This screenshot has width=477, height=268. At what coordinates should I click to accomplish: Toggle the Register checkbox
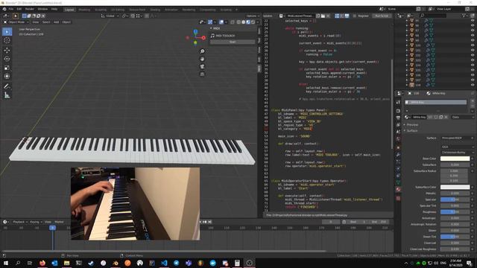[x=355, y=16]
